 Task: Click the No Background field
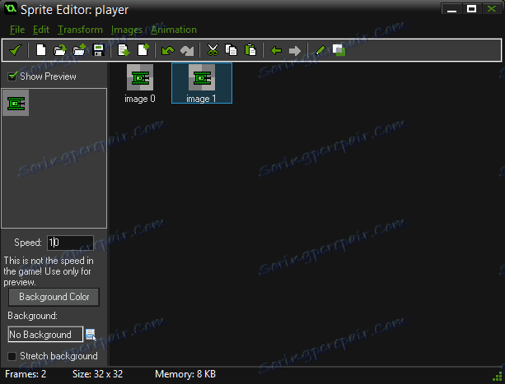point(45,335)
